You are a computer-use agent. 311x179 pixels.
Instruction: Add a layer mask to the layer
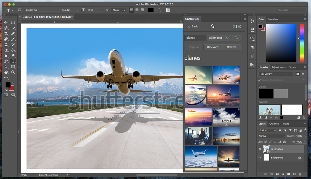point(277,174)
